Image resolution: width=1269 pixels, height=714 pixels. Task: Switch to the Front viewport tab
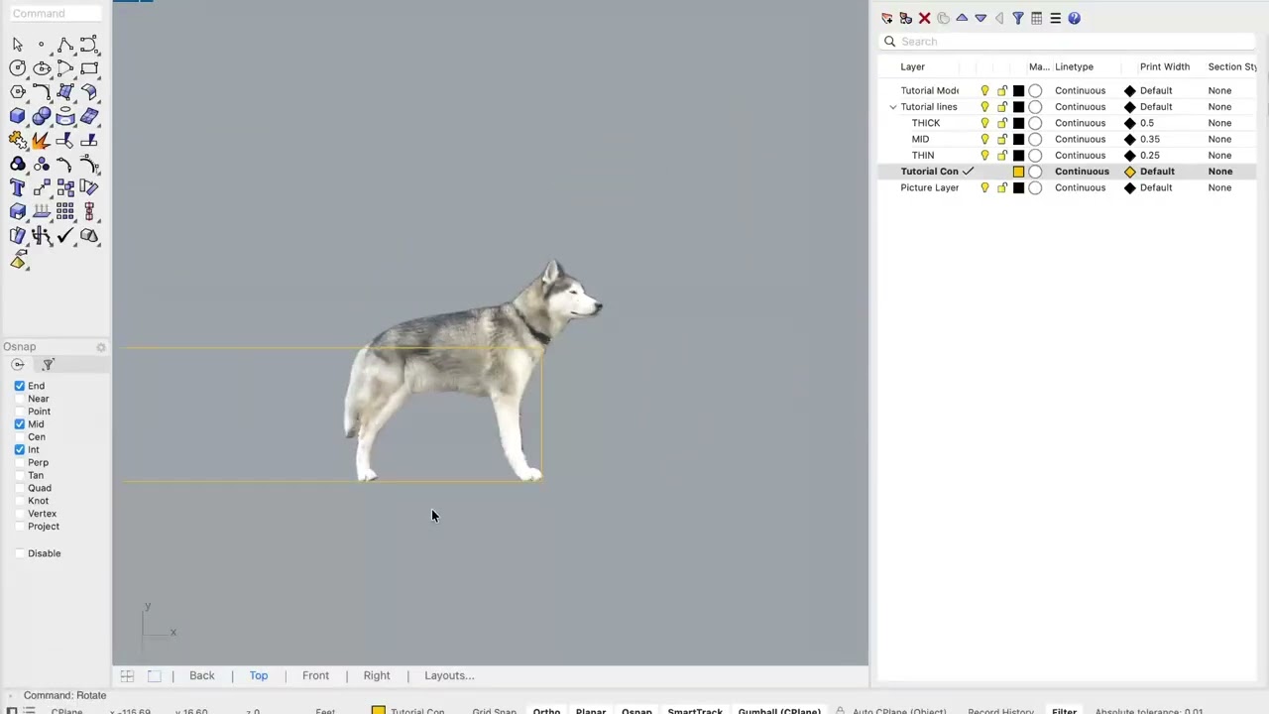click(x=315, y=675)
